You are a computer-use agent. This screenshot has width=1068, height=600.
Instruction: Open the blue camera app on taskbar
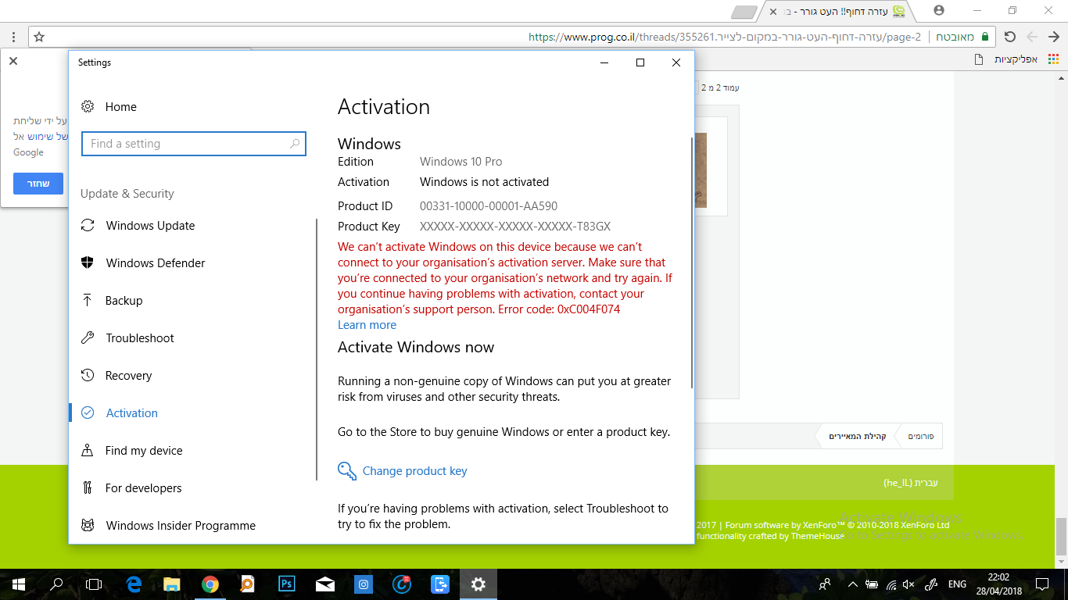coord(364,584)
